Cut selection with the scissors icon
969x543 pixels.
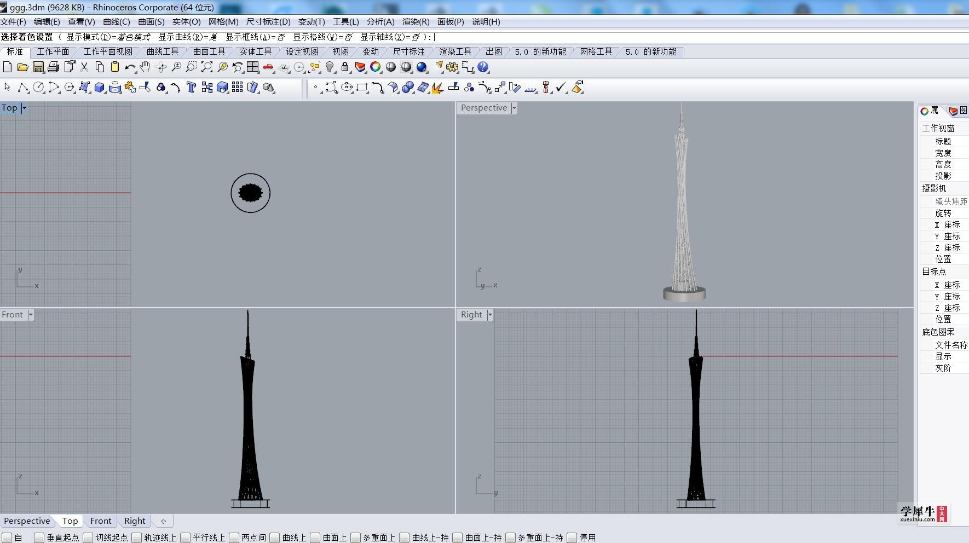[84, 67]
